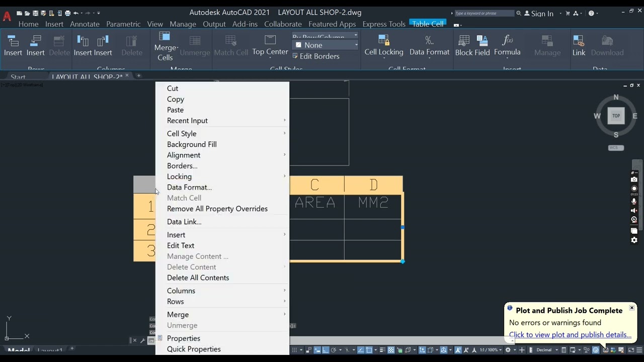644x362 pixels.
Task: Expand the Alignment submenu
Action: pos(222,155)
